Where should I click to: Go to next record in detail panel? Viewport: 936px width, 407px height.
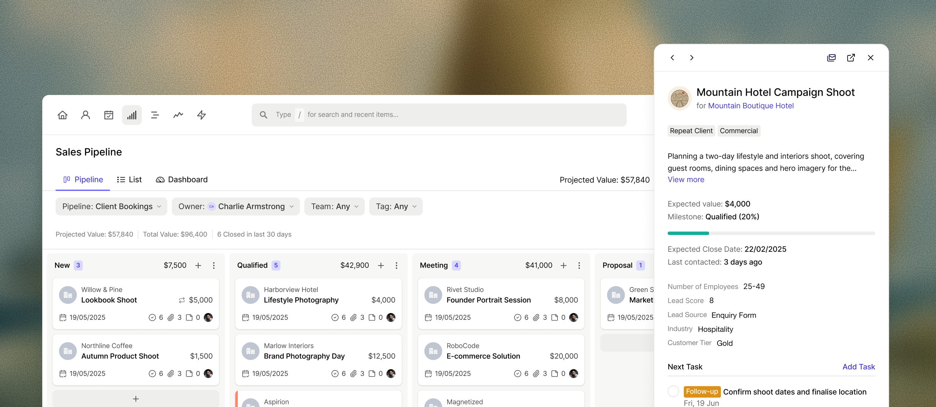point(692,58)
